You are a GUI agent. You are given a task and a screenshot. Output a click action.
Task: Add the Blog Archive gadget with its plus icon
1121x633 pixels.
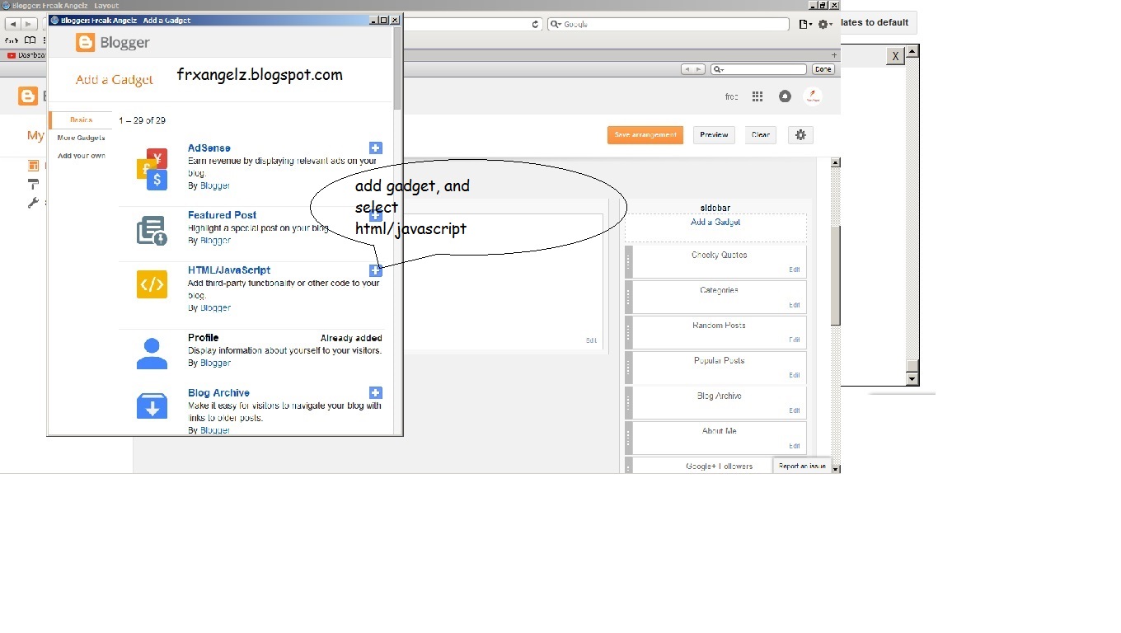(x=376, y=393)
